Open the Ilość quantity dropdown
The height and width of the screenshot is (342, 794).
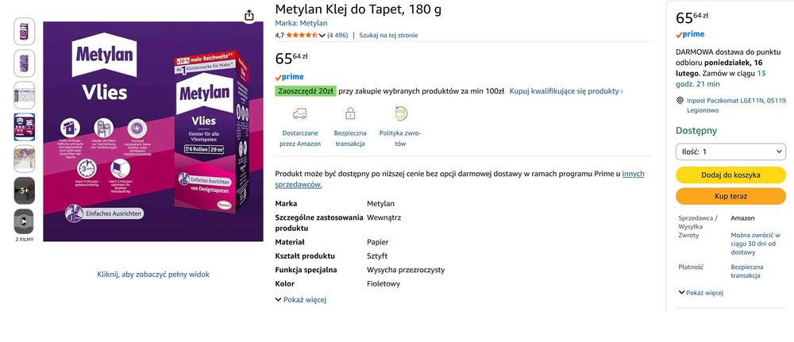pyautogui.click(x=730, y=151)
